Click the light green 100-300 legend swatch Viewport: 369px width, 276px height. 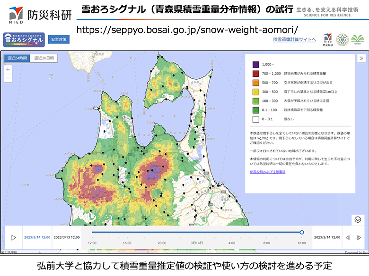(x=256, y=101)
